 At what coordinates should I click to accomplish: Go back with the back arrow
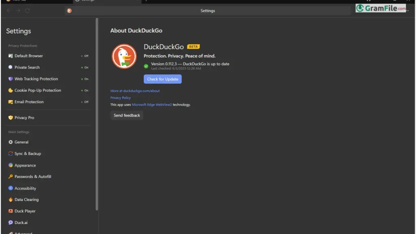click(x=9, y=11)
